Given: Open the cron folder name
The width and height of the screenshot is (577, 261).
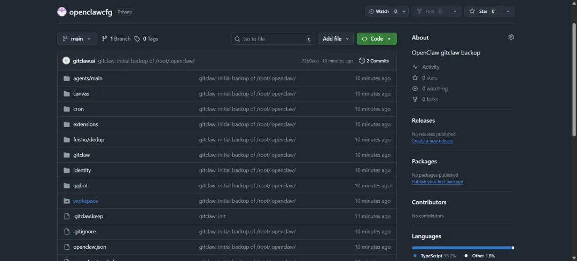Looking at the screenshot, I should (x=79, y=109).
